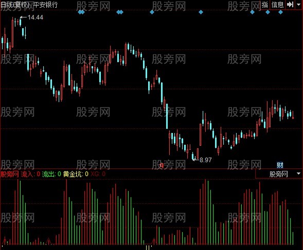Viewport: 303px width, 250px height.
Task: Select the 黄金坑 legend label
Action: 73,174
